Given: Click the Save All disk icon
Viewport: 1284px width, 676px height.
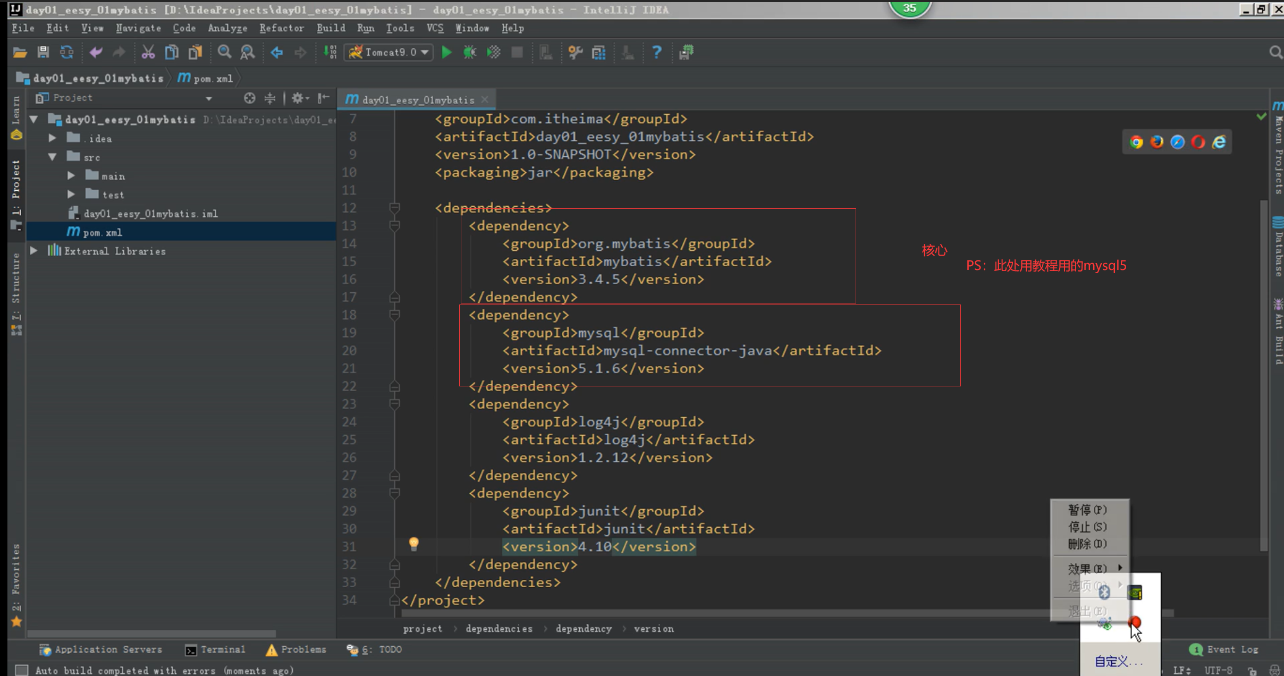Looking at the screenshot, I should click(x=43, y=52).
